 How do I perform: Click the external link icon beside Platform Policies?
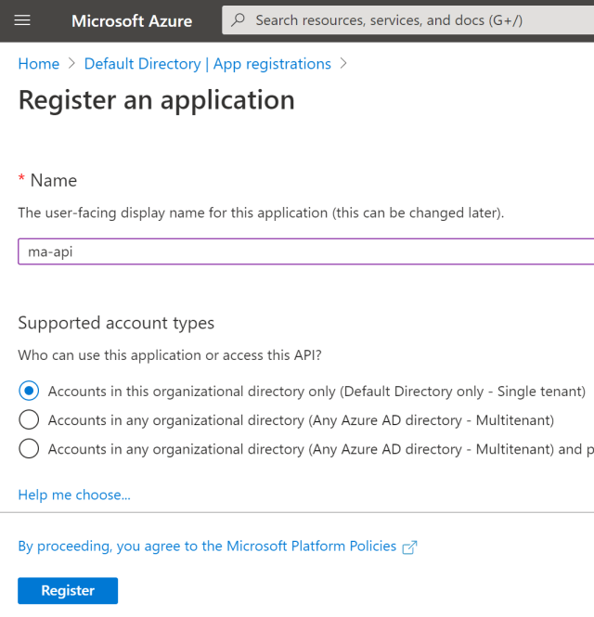point(409,547)
